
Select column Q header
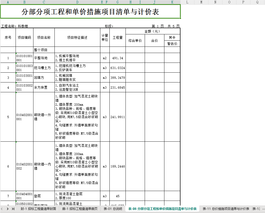(x=257, y=2)
